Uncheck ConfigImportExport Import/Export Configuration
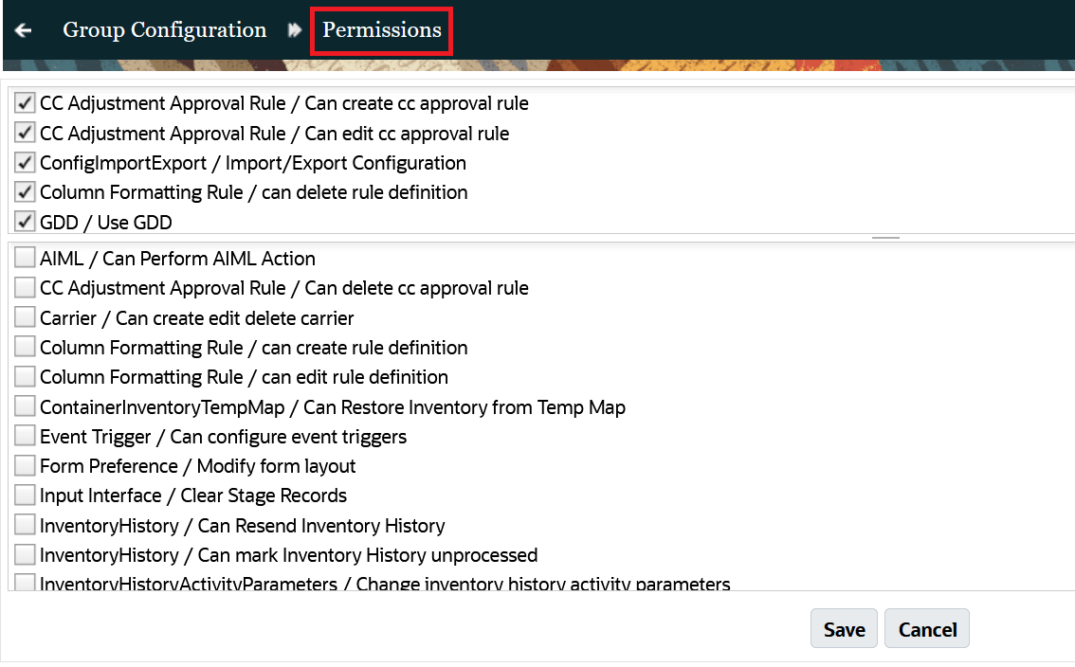Screen dimensions: 1075x667 pos(25,162)
